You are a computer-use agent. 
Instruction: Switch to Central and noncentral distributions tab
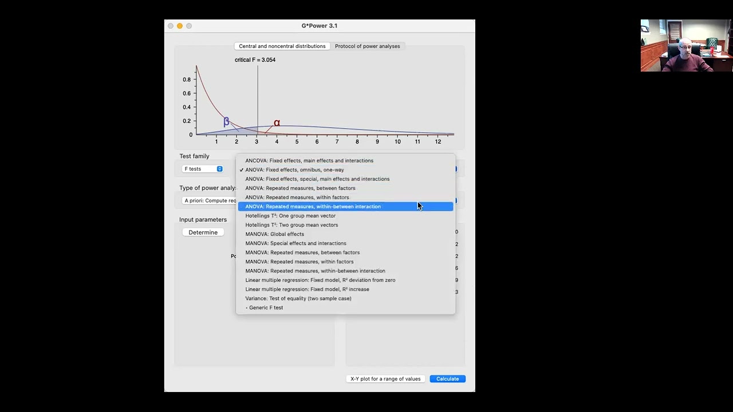282,46
